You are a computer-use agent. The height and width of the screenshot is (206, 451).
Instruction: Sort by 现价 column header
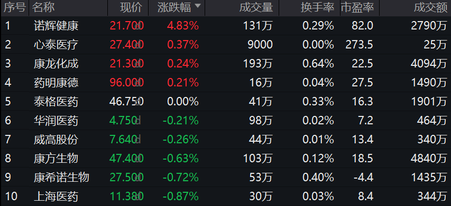tap(131, 8)
